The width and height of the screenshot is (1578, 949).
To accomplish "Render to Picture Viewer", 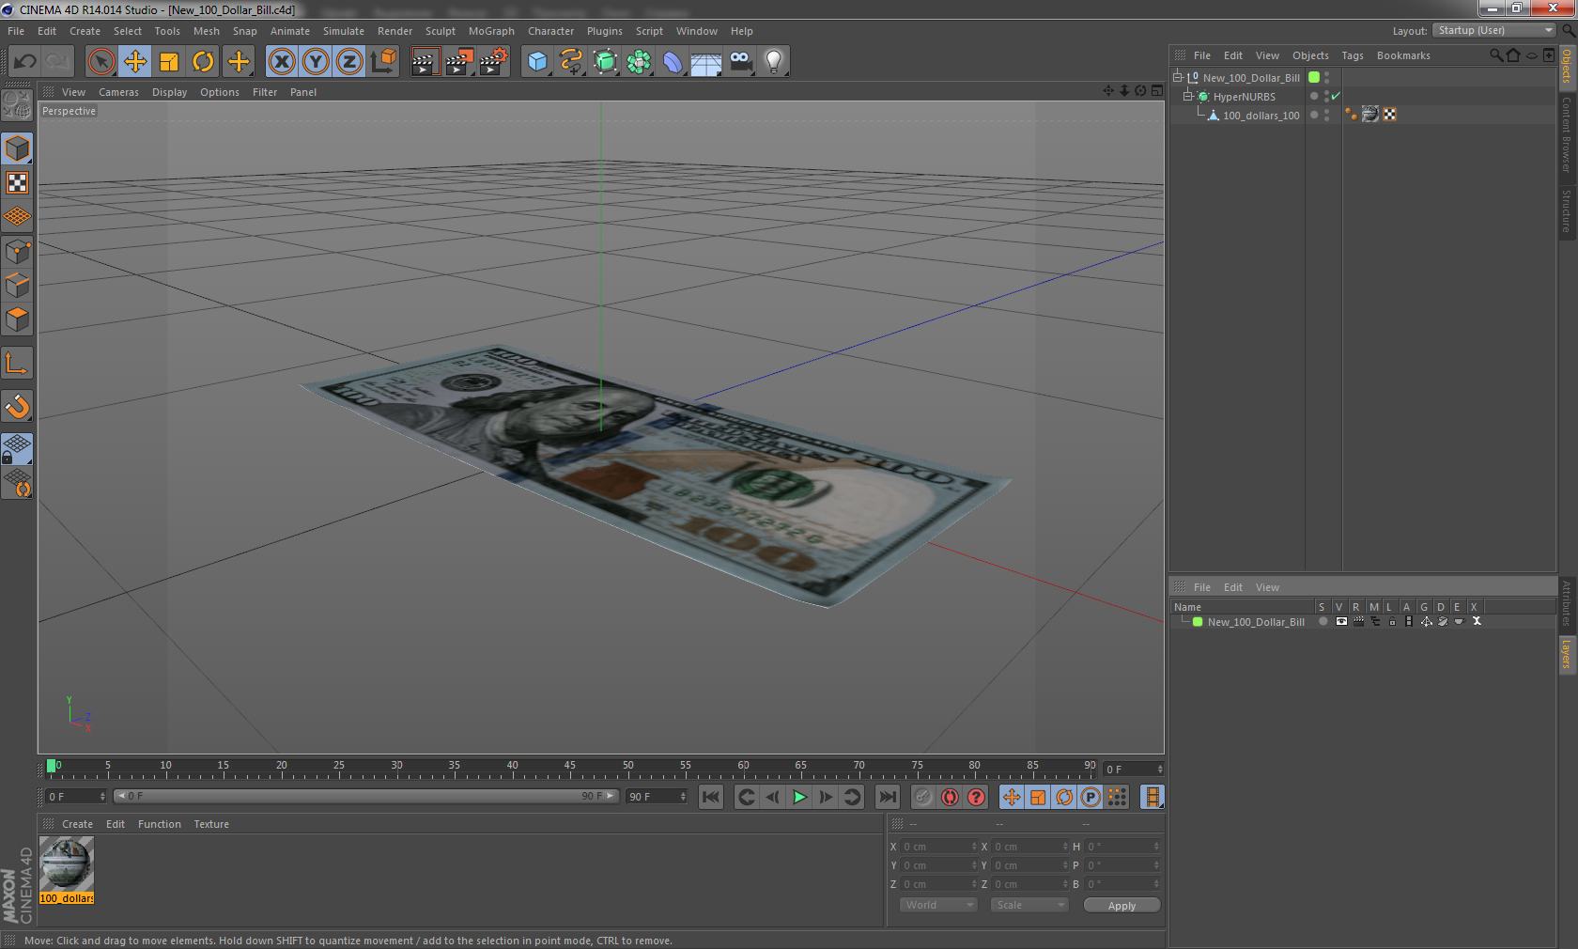I will (459, 62).
